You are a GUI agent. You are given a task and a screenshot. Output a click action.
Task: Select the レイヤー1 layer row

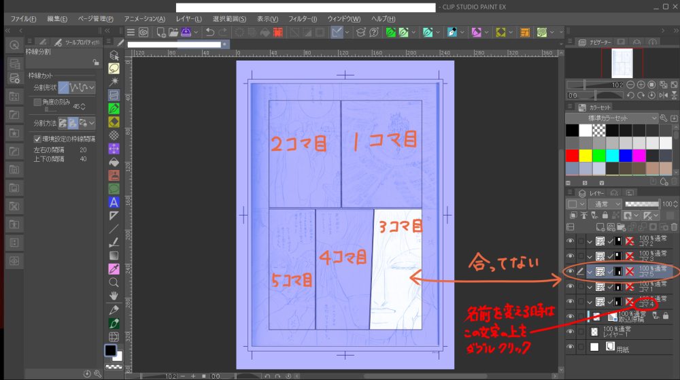tap(620, 332)
